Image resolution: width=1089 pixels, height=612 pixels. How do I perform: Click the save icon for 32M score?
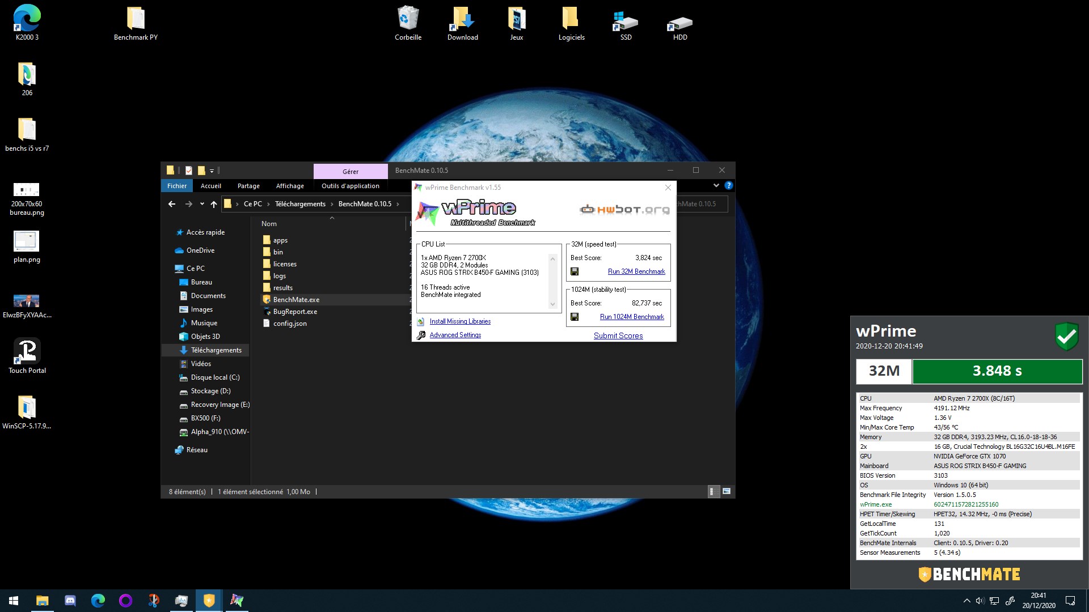coord(575,271)
